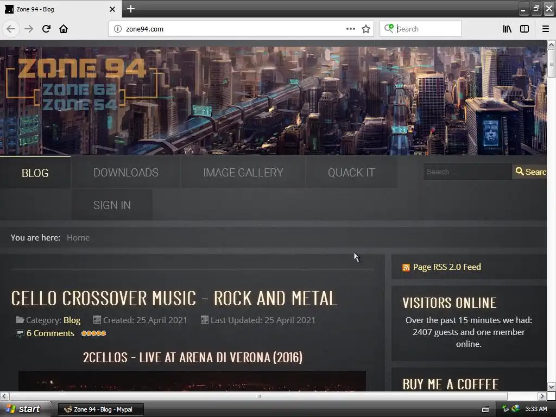This screenshot has width=556, height=417.
Task: Open the Library icon in toolbar
Action: click(x=507, y=29)
